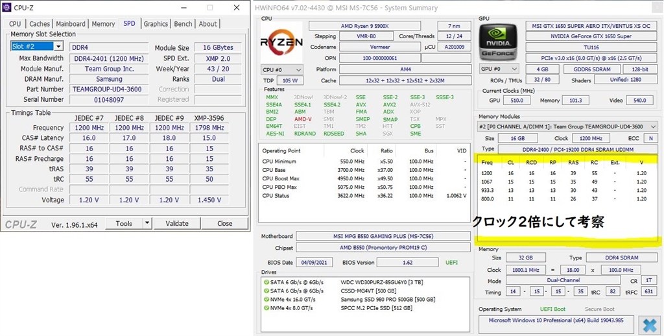The image size is (664, 336).
Task: Click the Ryzen logo in HWiNFO CPU section
Action: (281, 42)
